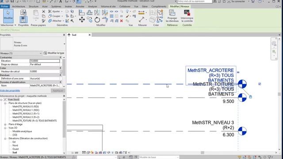Switch to the Architecture ribbon tab
This screenshot has height=159, width=283.
tap(19, 6)
